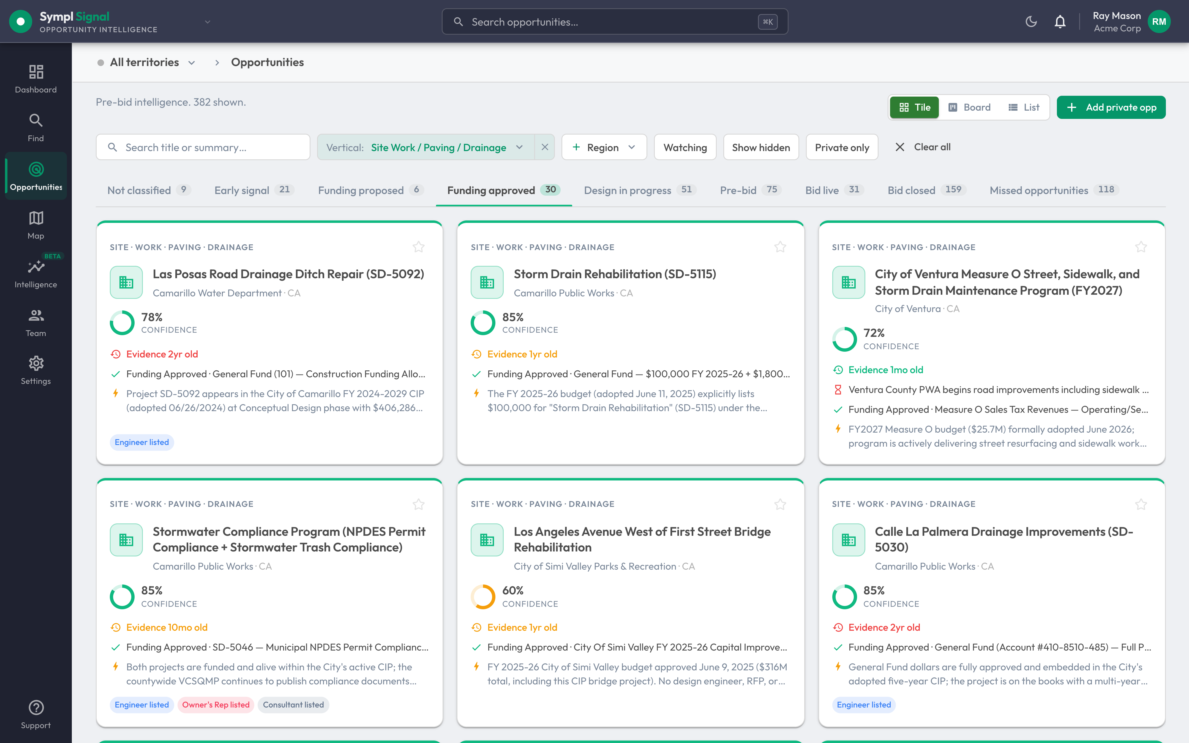The width and height of the screenshot is (1189, 743).
Task: Open notifications bell icon
Action: (x=1060, y=22)
